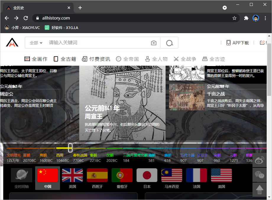Screen dimensions: 272x200
Task: Open the 全战争 menu item
Action: [x=185, y=59]
